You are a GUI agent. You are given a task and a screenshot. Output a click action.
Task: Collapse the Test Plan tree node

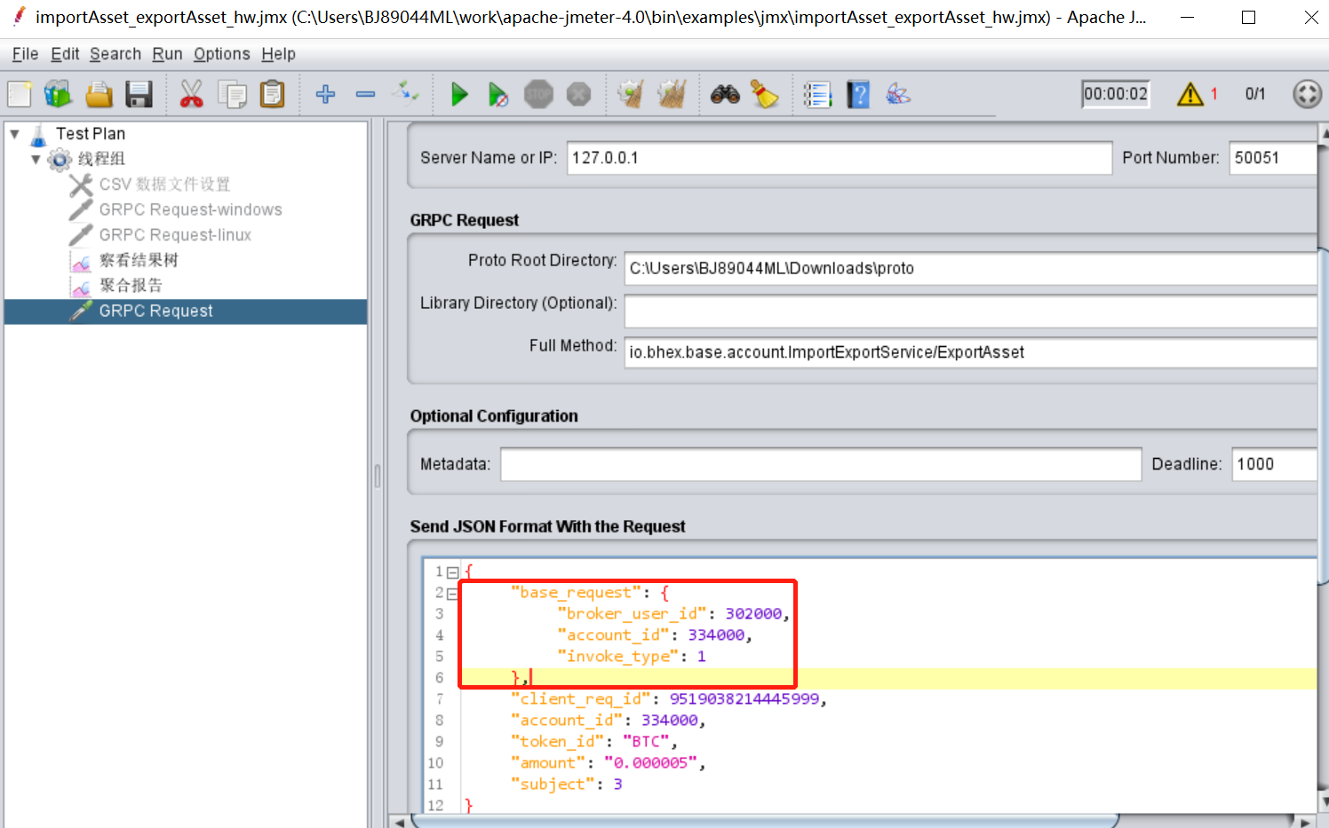[14, 134]
